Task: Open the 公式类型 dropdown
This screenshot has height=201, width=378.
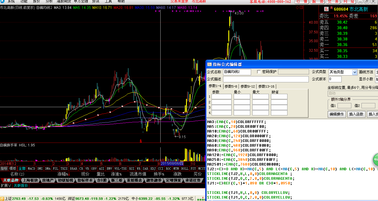Action: [x=355, y=72]
